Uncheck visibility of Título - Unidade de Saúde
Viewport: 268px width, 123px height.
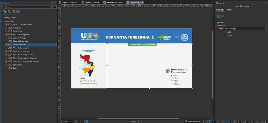click(6, 24)
